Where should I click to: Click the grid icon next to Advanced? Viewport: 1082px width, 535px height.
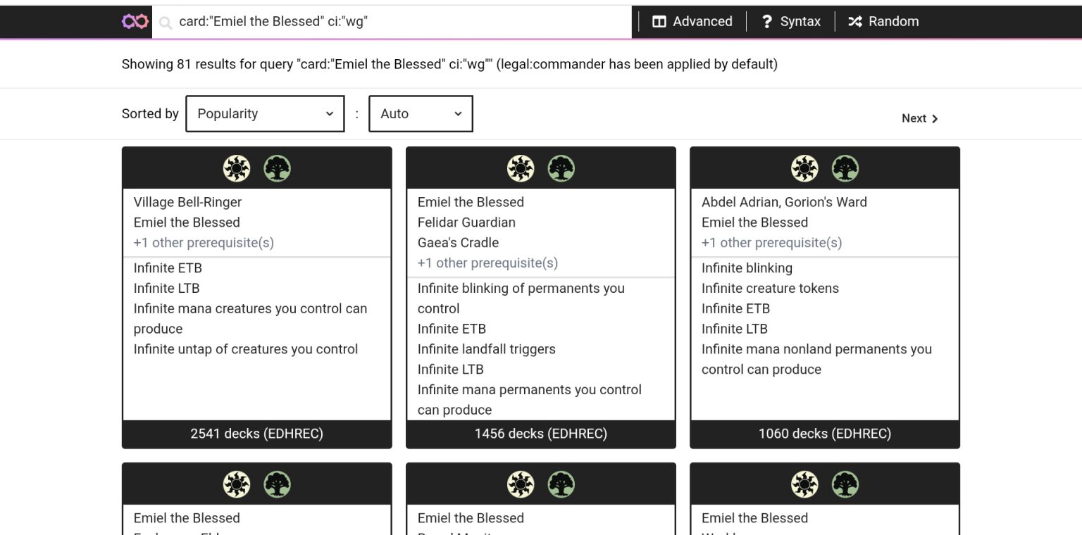click(661, 21)
